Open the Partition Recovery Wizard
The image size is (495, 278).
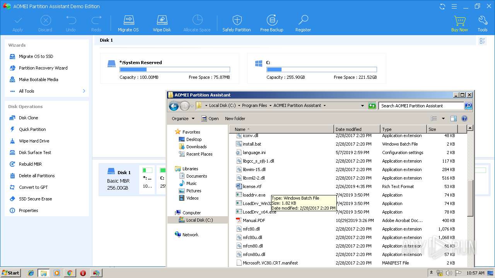coord(43,68)
